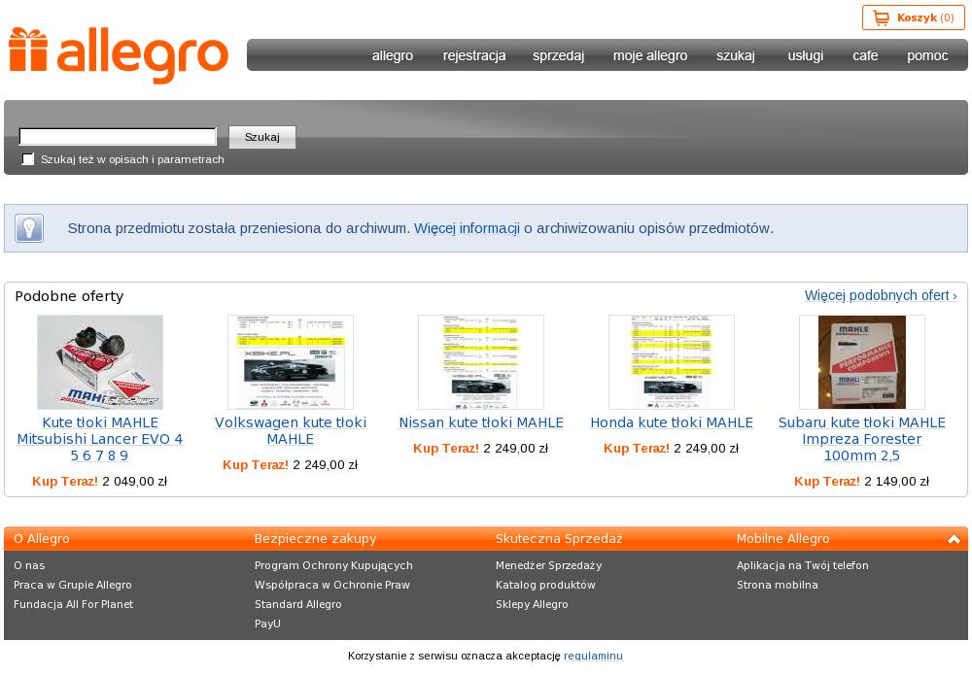
Task: Open Volkswagen kute tłoki thumbnail
Action: click(290, 361)
